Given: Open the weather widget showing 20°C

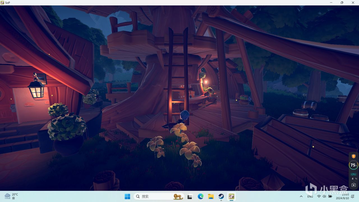Looking at the screenshot, I should [x=11, y=196].
